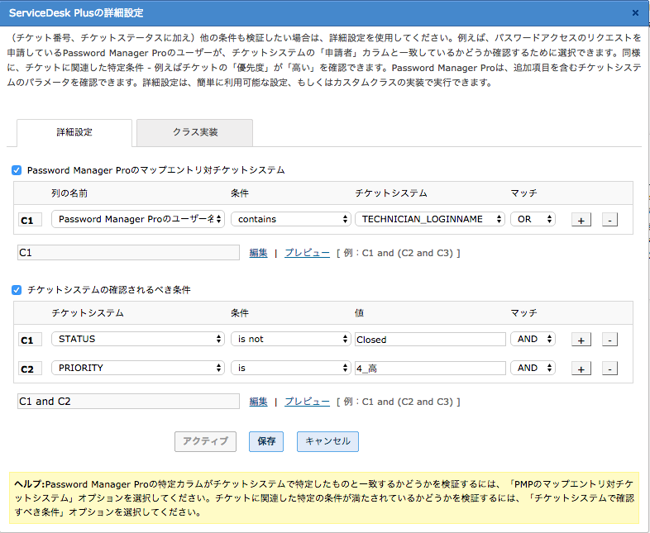Remove the STATUS condition row
This screenshot has width=650, height=533.
pos(609,340)
